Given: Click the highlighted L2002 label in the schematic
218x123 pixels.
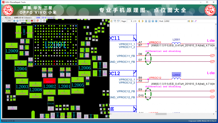Looking at the screenshot, I should [176, 75].
